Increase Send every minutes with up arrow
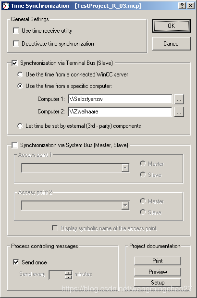 pos(68,273)
